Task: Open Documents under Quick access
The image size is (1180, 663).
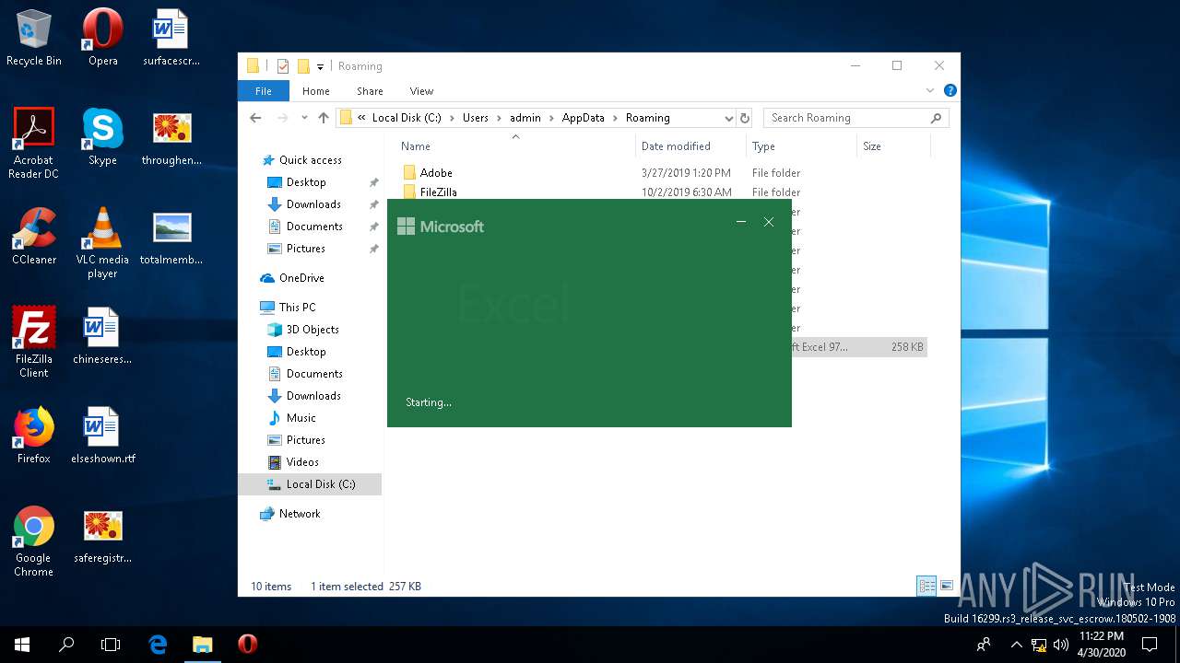Action: point(314,227)
